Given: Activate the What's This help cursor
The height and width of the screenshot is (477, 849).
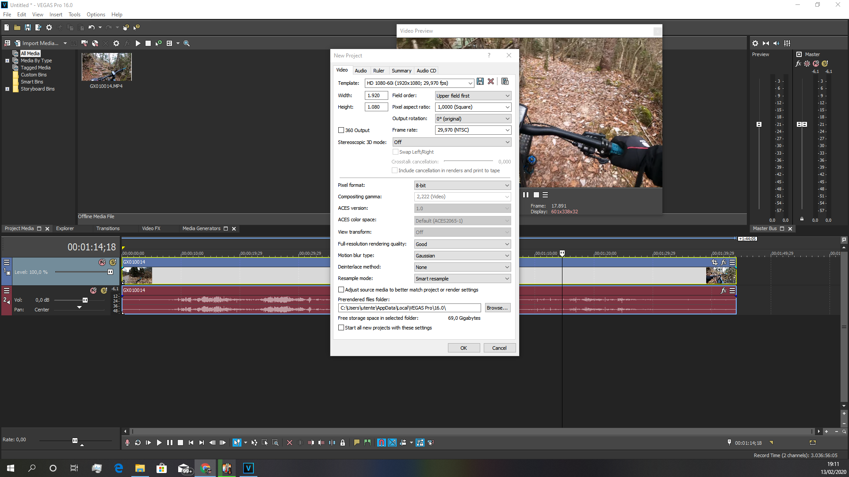Looking at the screenshot, I should [137, 27].
